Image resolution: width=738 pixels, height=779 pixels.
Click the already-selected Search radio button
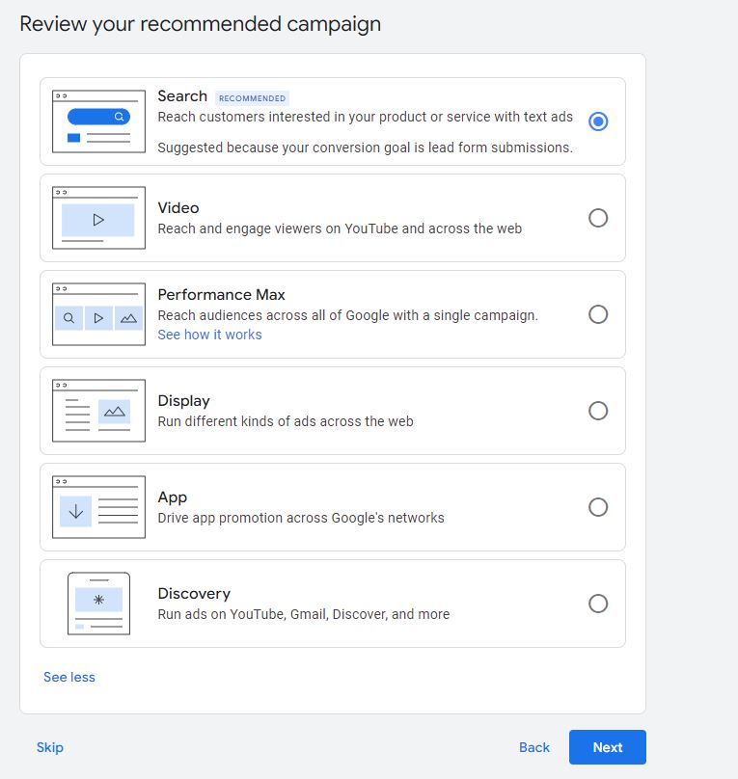(598, 121)
